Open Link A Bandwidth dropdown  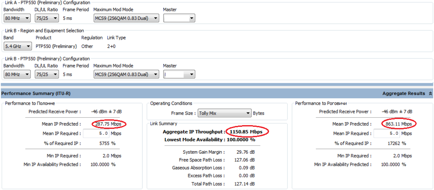coord(17,18)
